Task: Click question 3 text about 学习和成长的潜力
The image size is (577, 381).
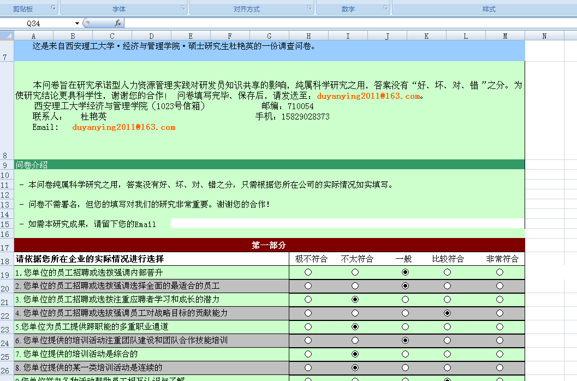Action: coord(117,300)
